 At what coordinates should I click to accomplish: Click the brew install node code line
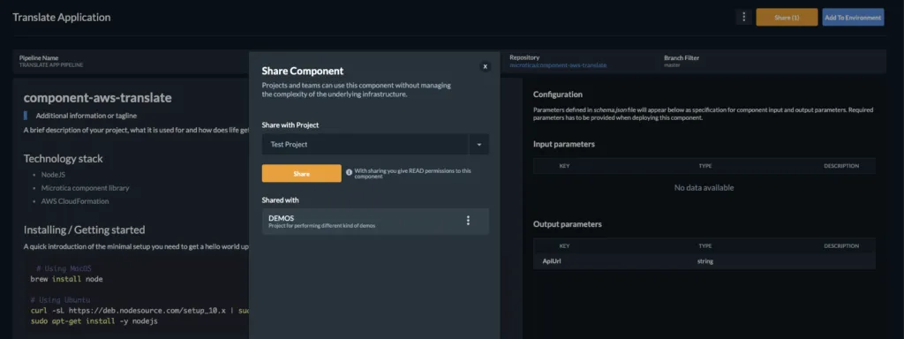[67, 279]
